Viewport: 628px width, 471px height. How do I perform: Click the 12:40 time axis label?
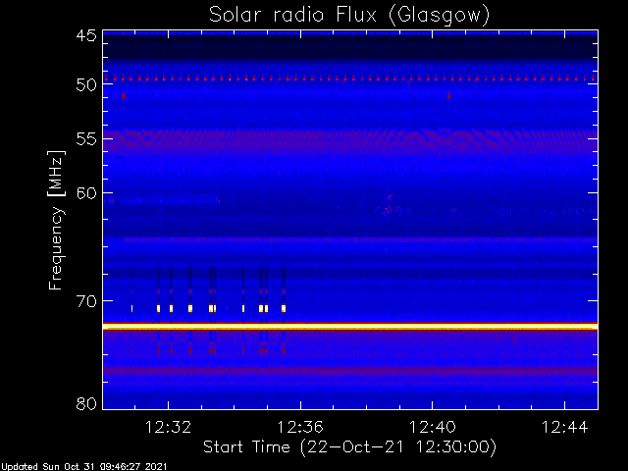pos(432,427)
